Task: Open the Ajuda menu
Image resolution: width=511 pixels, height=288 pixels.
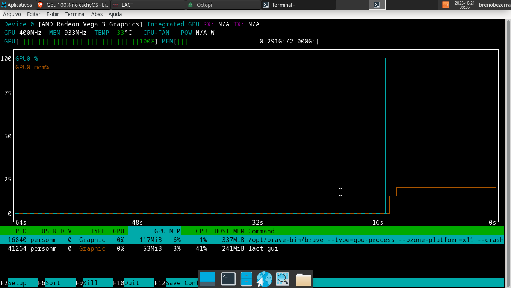Action: tap(115, 14)
